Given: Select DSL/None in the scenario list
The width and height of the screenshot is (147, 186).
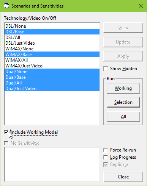Looking at the screenshot, I should [x=52, y=26].
